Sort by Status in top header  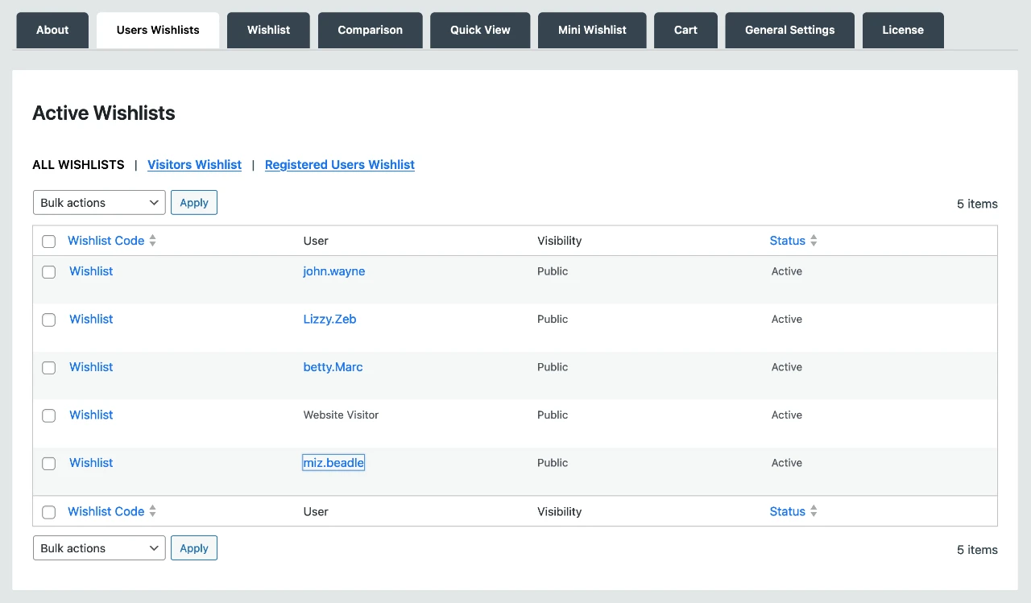(787, 241)
